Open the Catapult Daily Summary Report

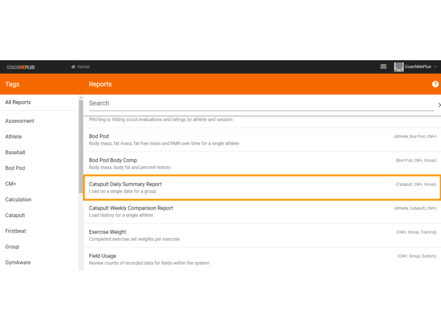point(262,188)
